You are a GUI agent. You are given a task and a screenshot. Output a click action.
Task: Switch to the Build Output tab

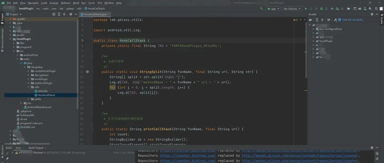(x=36, y=148)
